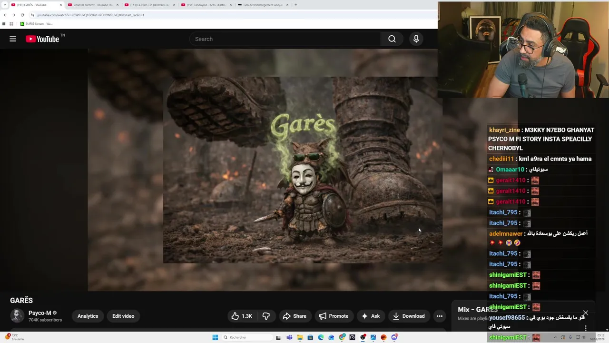Go forward in browser history

point(13,15)
